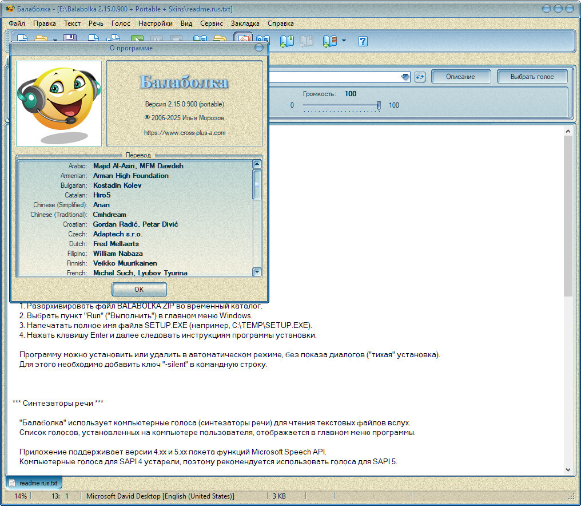Viewport: 581px width, 506px height.
Task: Click the refresh voices icon button
Action: point(420,77)
